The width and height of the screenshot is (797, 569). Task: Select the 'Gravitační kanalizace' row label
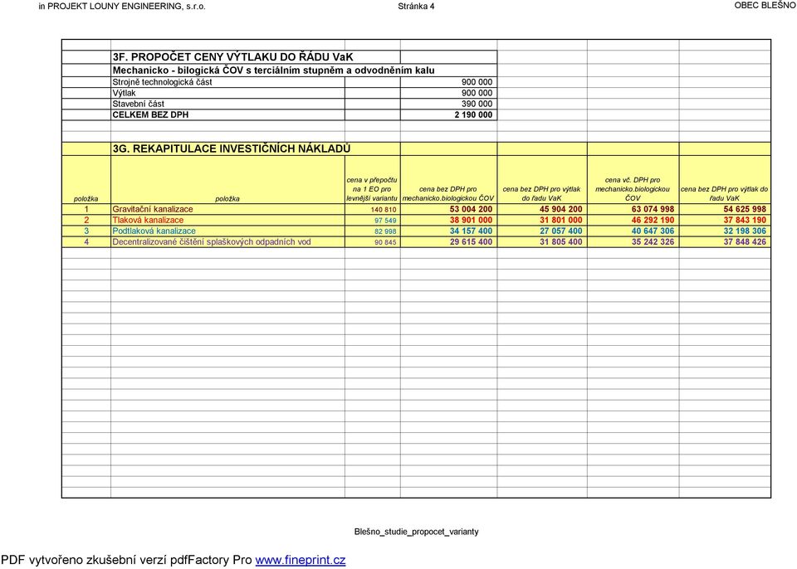153,209
